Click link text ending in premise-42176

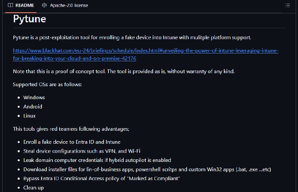(x=74, y=58)
